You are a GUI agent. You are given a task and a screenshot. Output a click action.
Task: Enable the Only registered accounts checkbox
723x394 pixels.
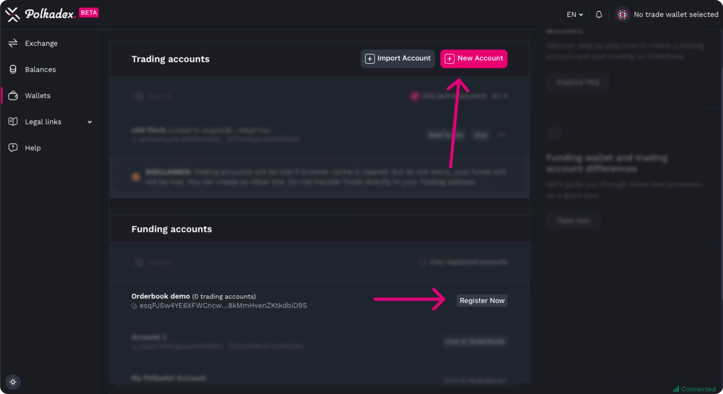[422, 262]
